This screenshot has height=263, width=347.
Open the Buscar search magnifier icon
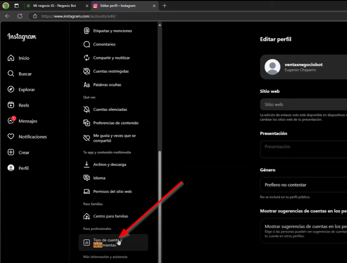point(11,73)
